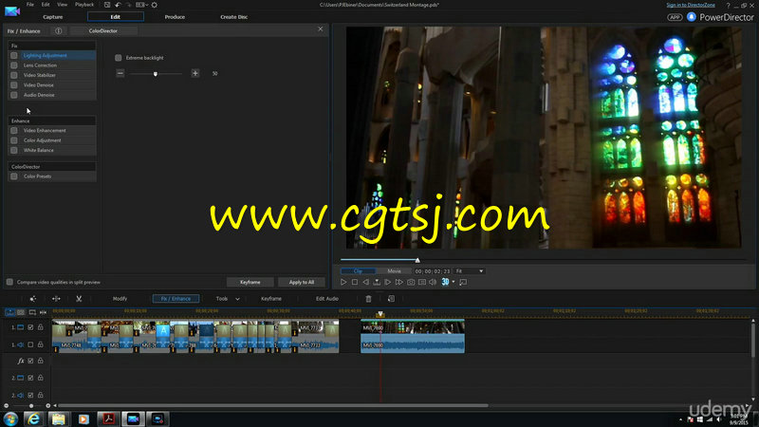Open the Fit zoom dropdown
The width and height of the screenshot is (759, 427).
469,271
